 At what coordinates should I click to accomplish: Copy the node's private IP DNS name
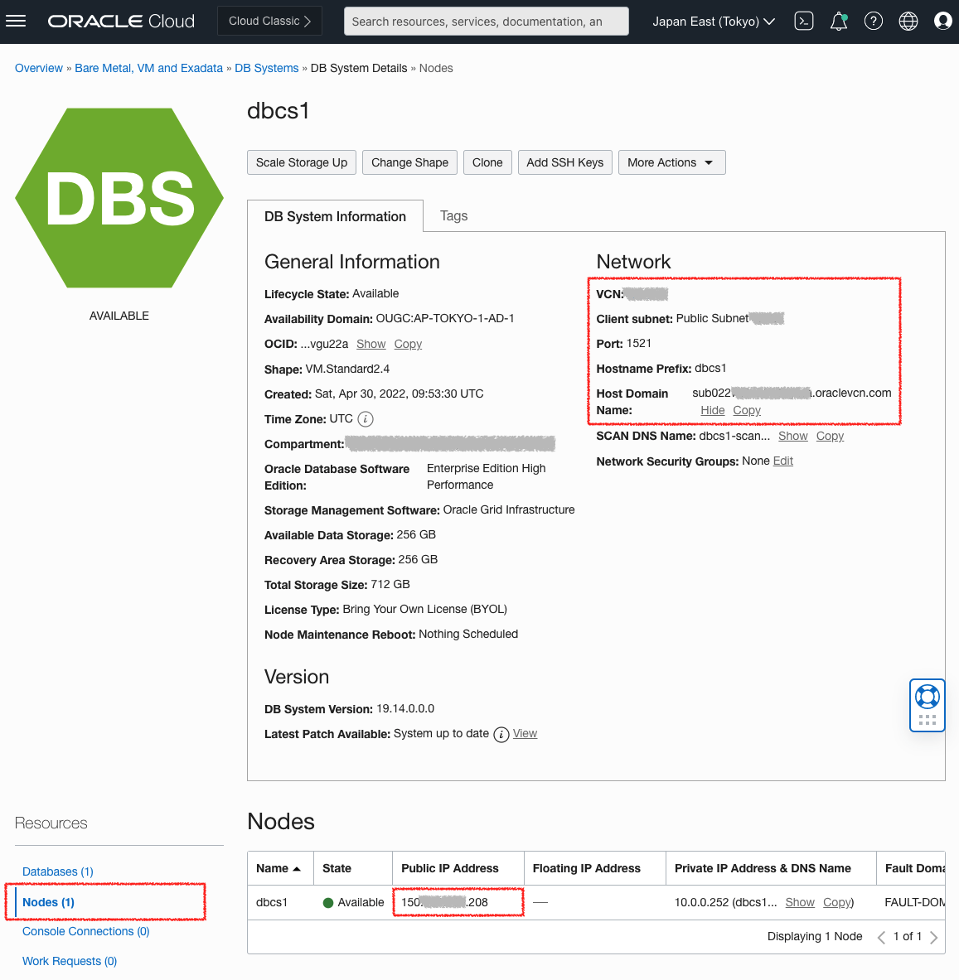[837, 902]
